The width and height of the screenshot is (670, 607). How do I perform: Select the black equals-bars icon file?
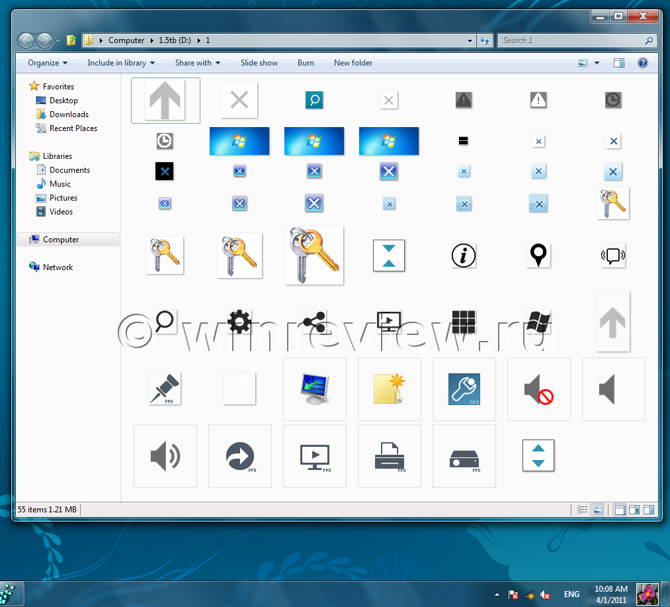[464, 141]
